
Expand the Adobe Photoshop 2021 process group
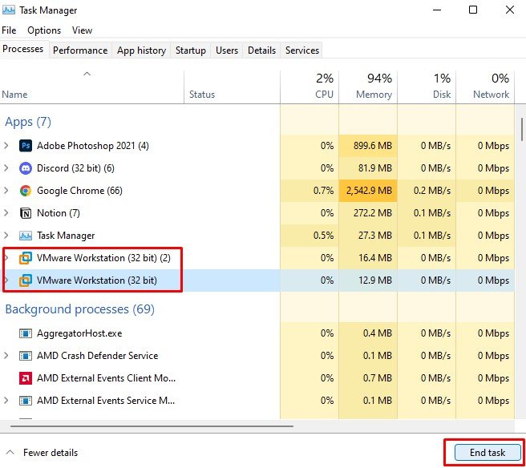click(6, 146)
